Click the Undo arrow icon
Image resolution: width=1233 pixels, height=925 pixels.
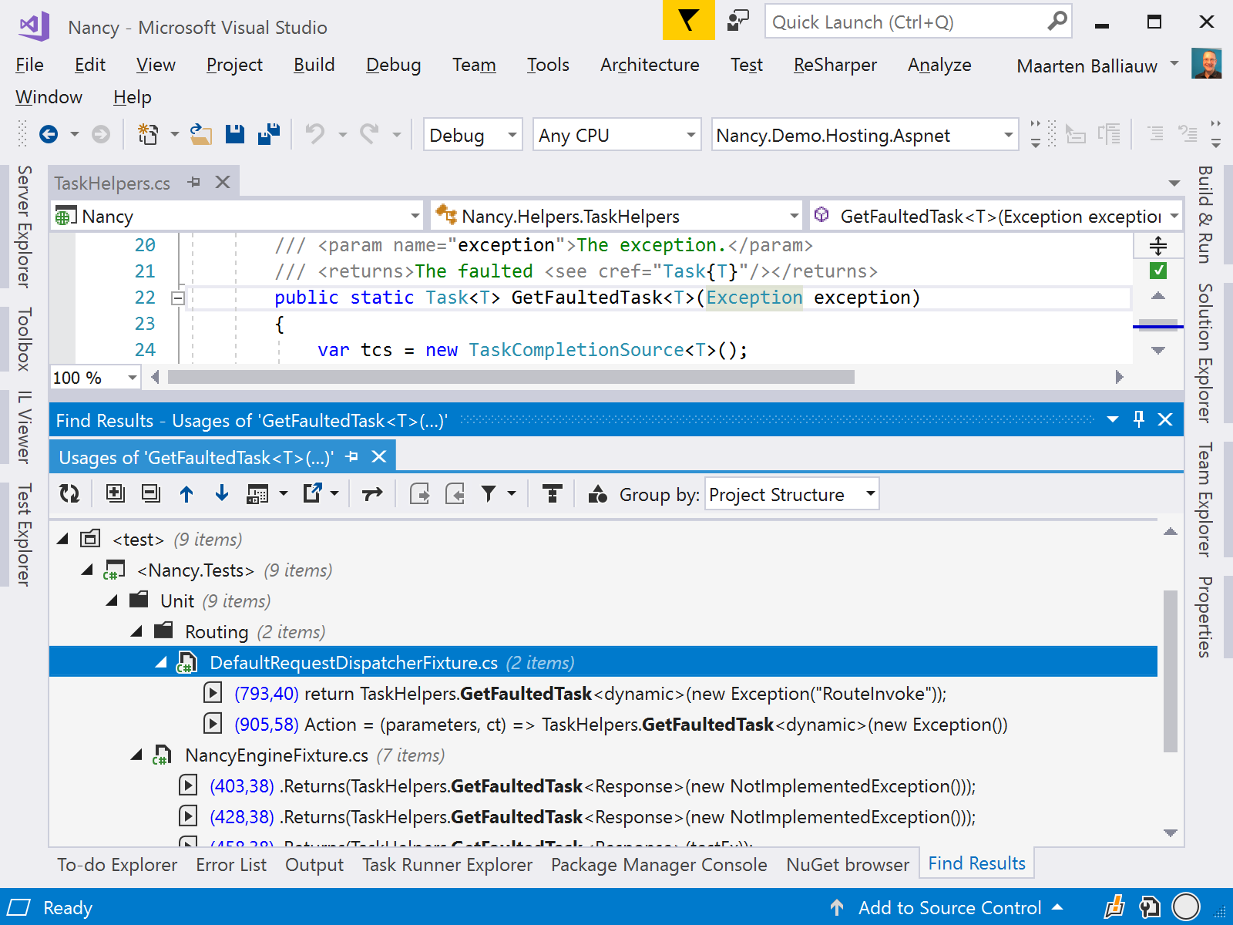click(x=314, y=134)
